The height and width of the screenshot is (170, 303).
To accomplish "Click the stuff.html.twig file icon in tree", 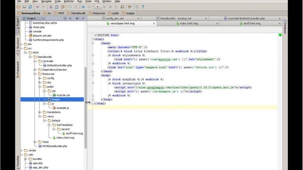I will [x=63, y=133].
